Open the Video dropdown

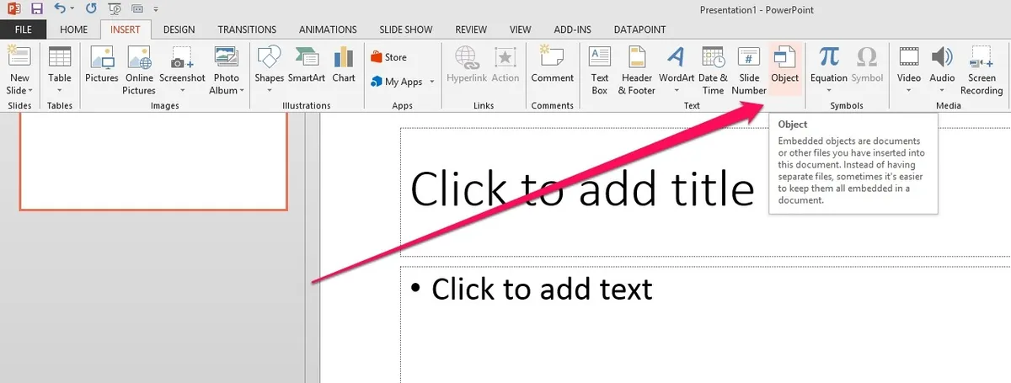click(909, 70)
